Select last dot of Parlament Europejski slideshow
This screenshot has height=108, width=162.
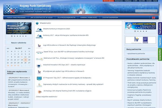click(146, 31)
